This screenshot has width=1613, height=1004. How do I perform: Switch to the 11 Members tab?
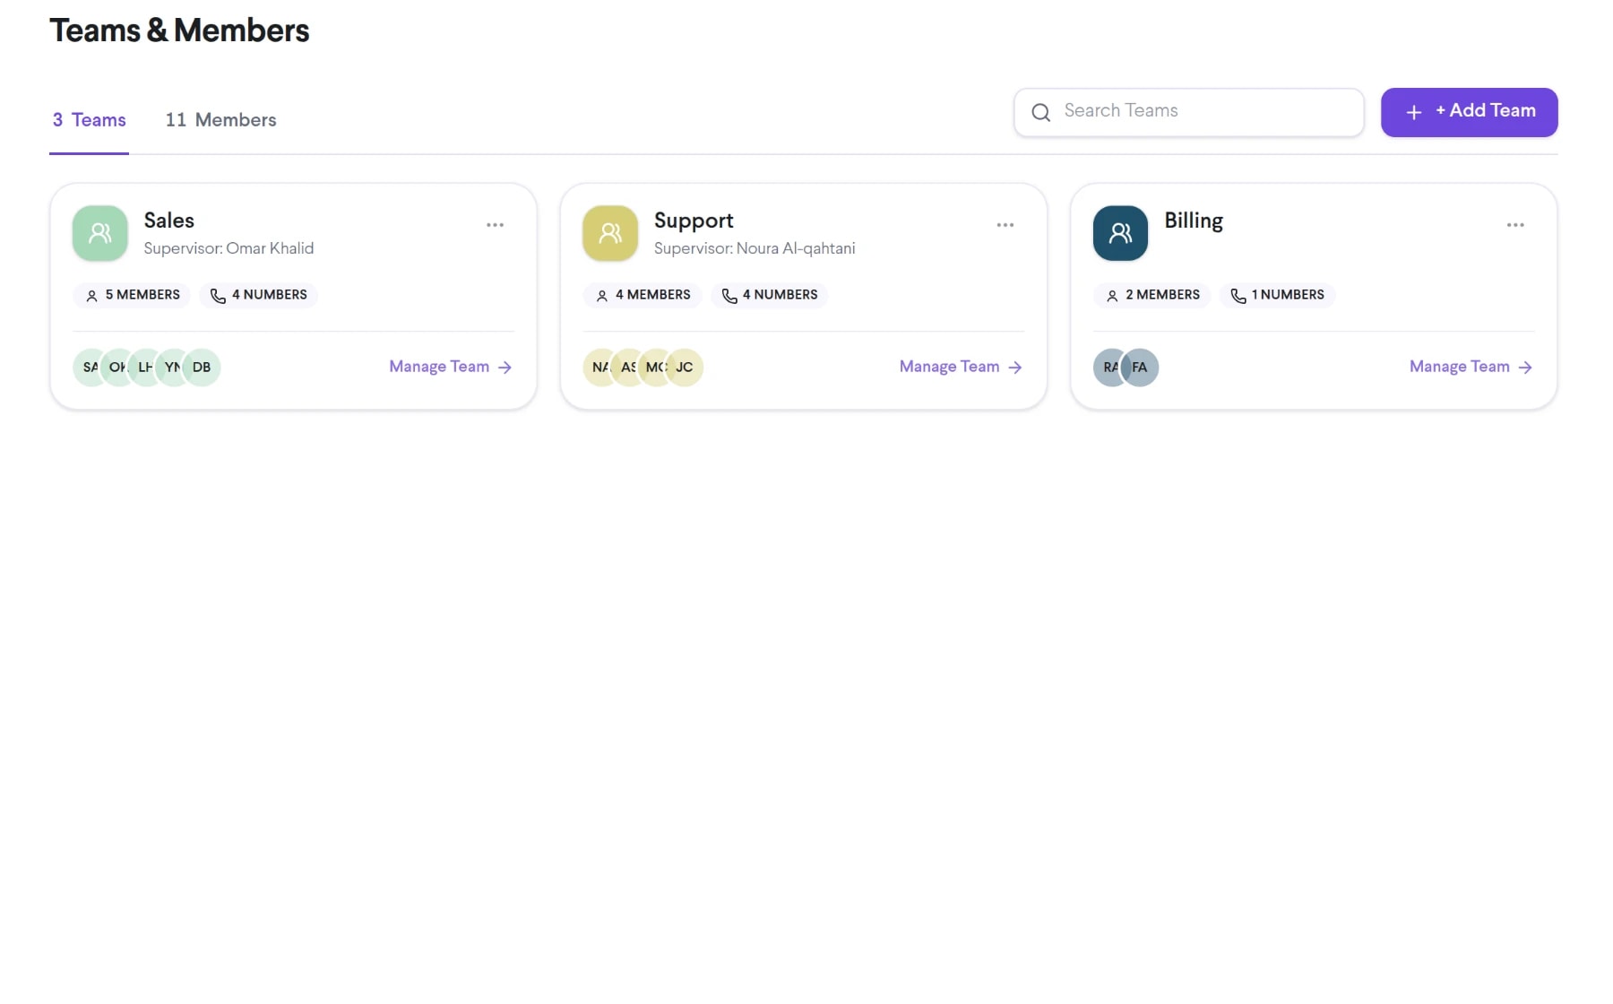tap(220, 120)
